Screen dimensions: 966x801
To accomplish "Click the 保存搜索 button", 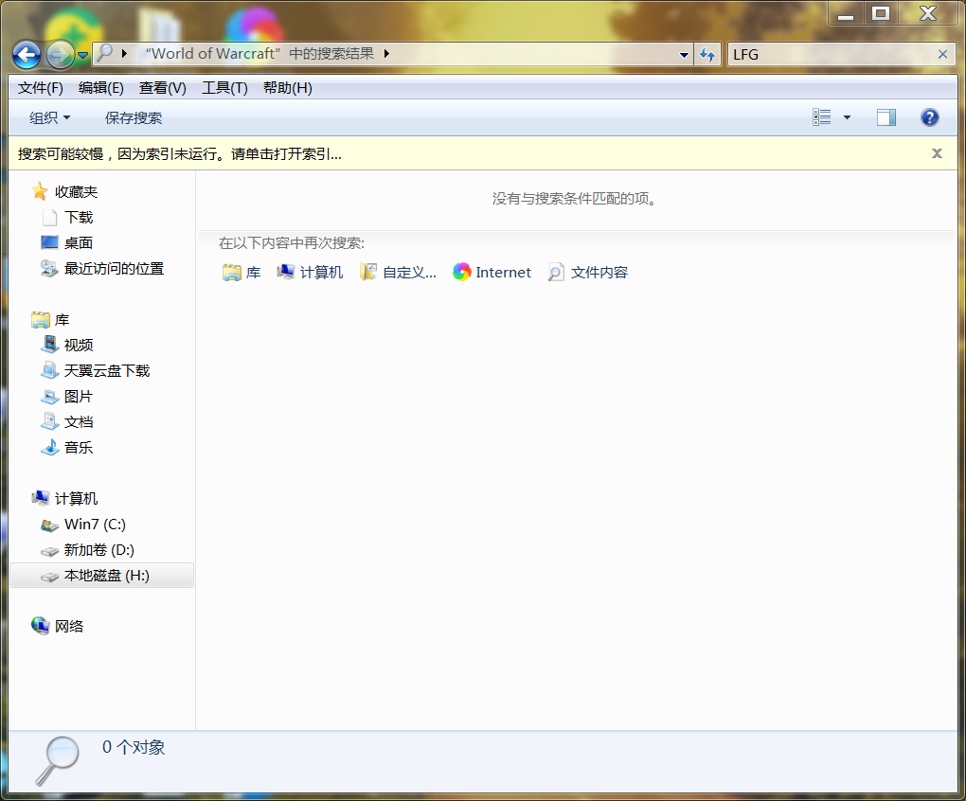I will (x=133, y=117).
